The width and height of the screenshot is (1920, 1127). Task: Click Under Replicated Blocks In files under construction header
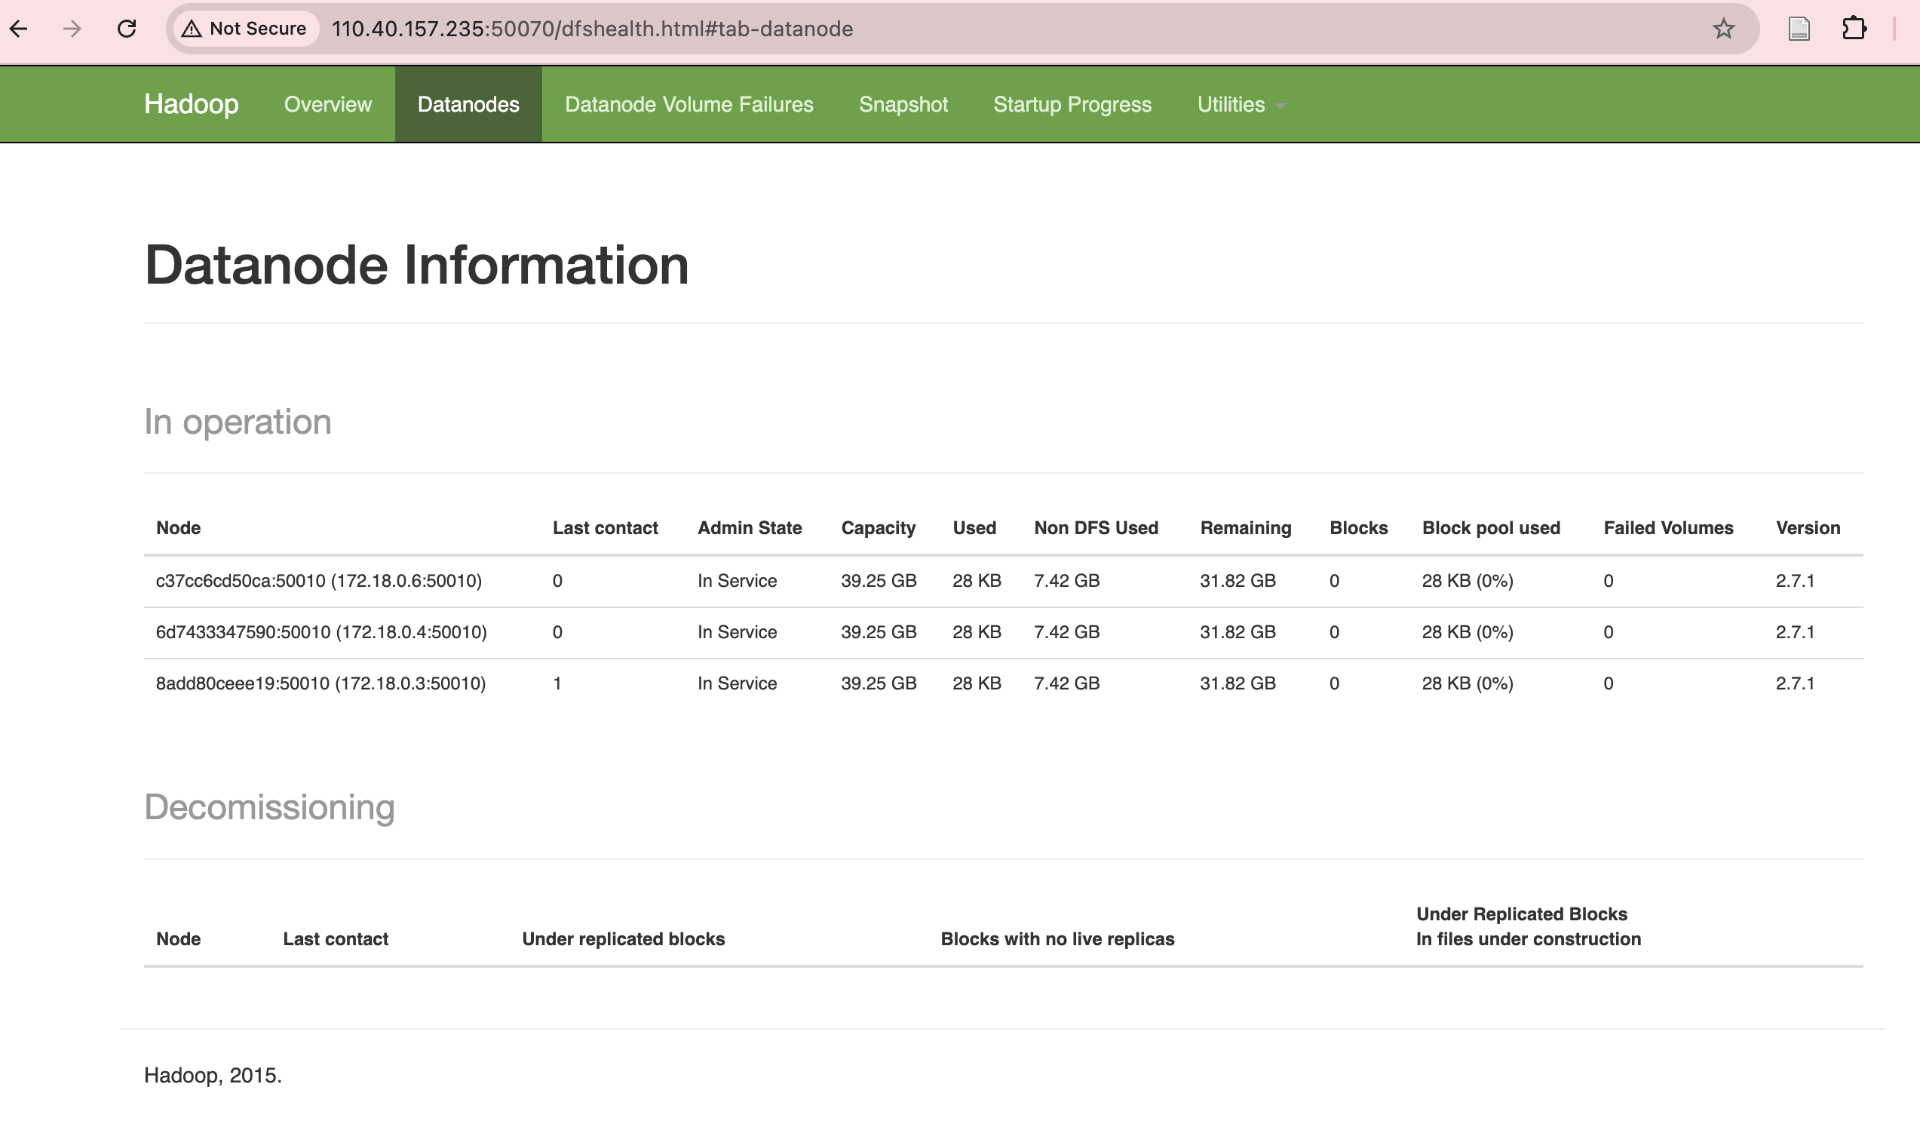tap(1529, 926)
